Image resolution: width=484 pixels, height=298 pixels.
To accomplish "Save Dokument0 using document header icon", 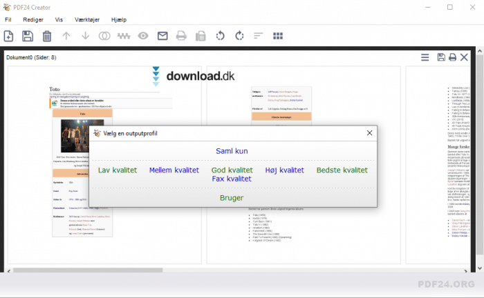I will click(441, 57).
